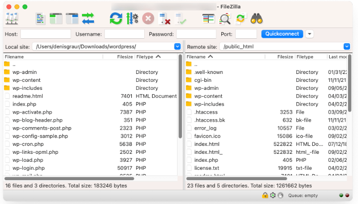Cancel the current operation
This screenshot has height=204, width=358.
click(x=148, y=18)
